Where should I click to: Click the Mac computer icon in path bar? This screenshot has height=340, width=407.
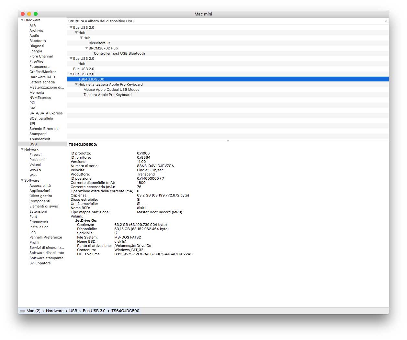(x=22, y=311)
